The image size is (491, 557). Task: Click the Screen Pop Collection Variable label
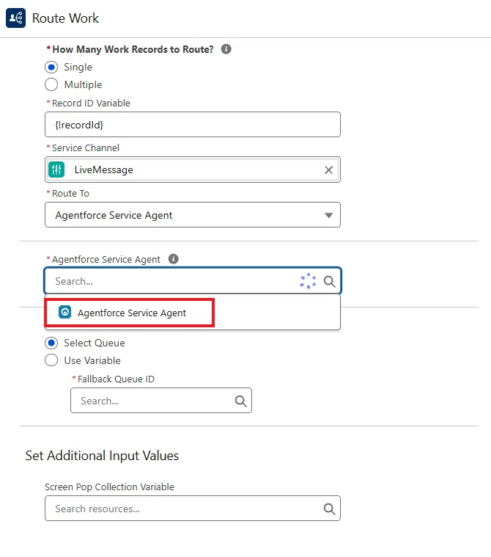point(109,487)
